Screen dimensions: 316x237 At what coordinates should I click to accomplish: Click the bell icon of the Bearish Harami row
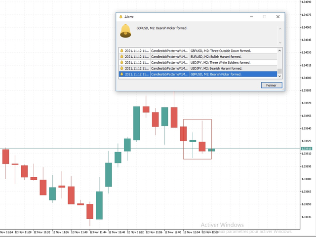click(x=121, y=68)
